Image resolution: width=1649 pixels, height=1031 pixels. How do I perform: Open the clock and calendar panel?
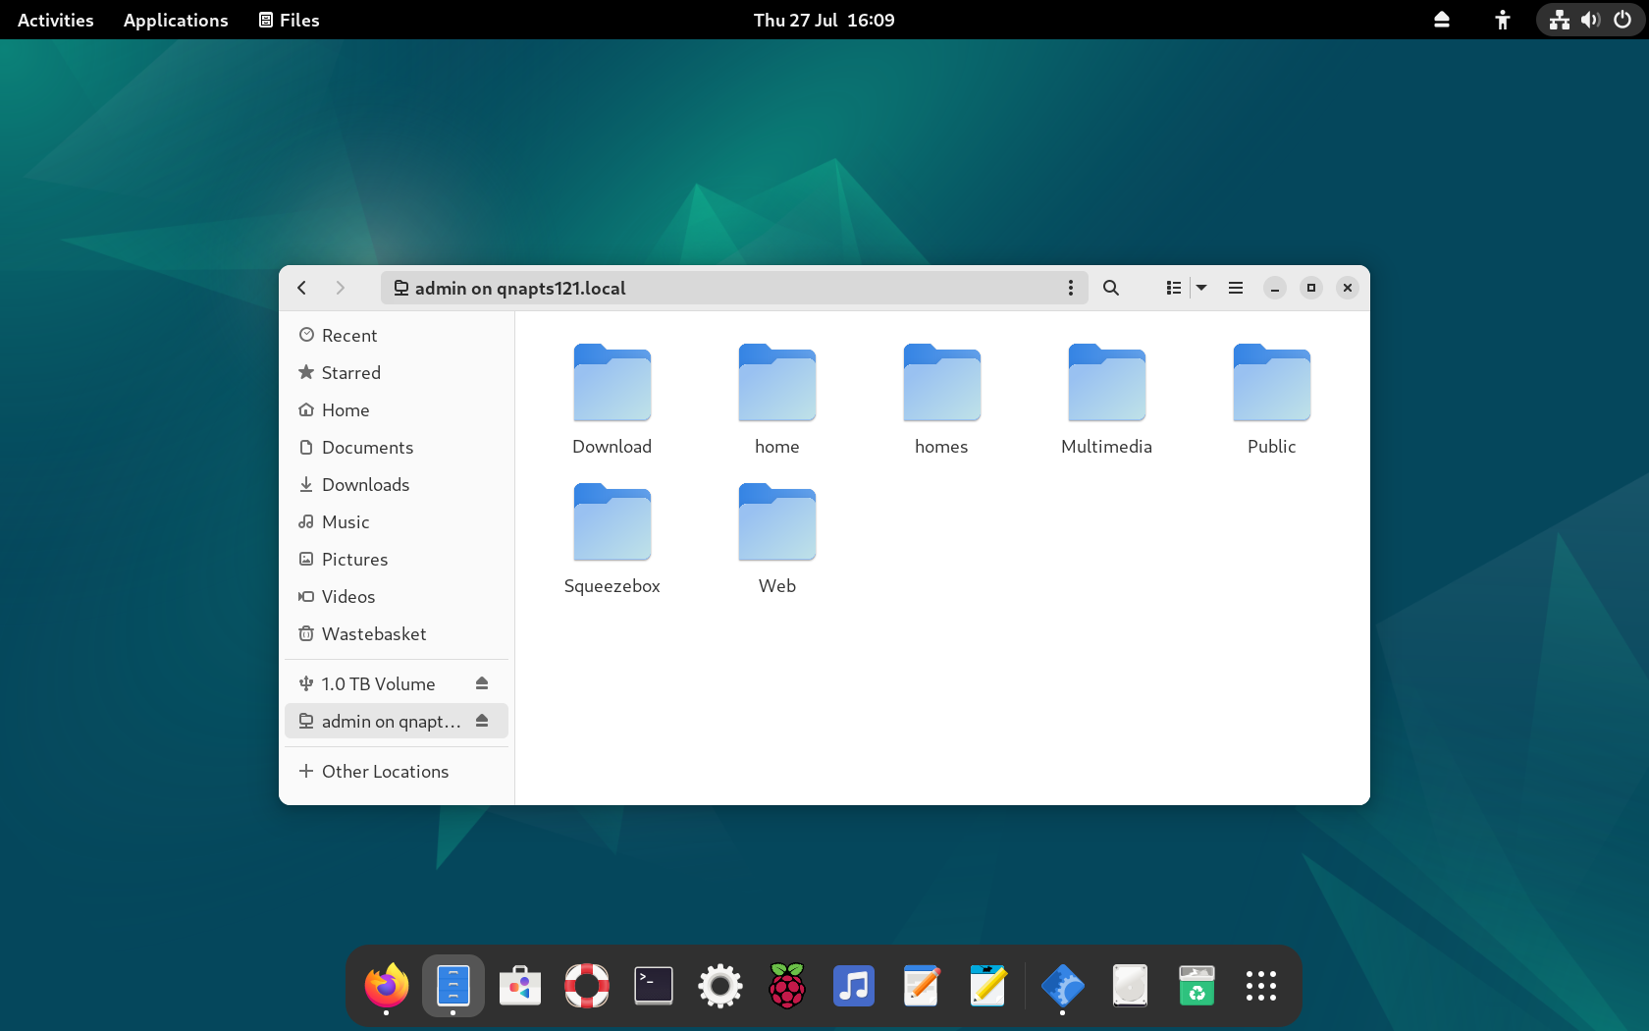tap(824, 20)
